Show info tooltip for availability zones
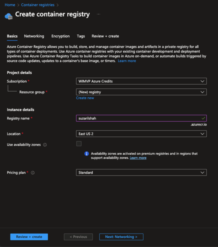 pos(45,145)
